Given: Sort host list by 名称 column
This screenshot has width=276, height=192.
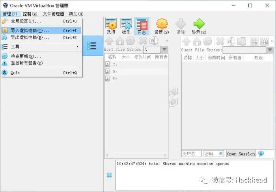Looking at the screenshot, I should coord(112,57).
